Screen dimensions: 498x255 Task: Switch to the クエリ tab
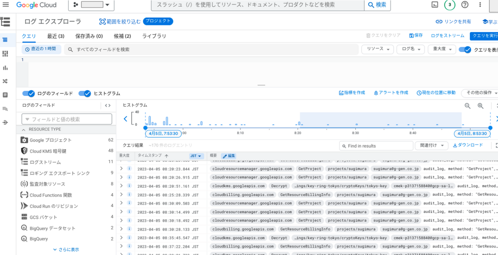pos(29,36)
